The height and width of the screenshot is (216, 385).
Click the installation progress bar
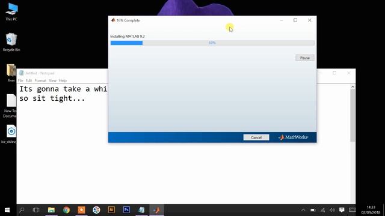coord(212,43)
